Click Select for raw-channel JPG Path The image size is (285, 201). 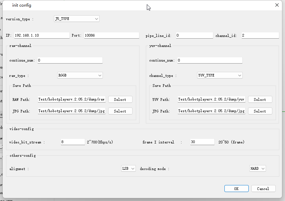[x=120, y=111]
